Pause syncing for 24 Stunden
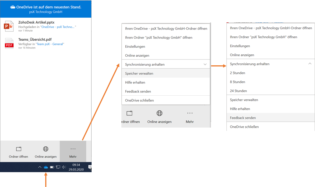Viewport: 315px width, 187px height. point(271,91)
